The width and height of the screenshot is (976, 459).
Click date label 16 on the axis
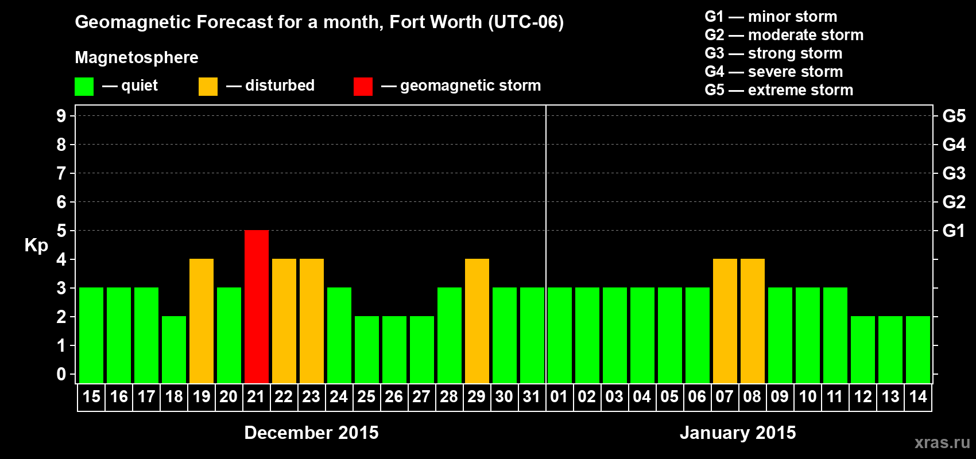119,397
